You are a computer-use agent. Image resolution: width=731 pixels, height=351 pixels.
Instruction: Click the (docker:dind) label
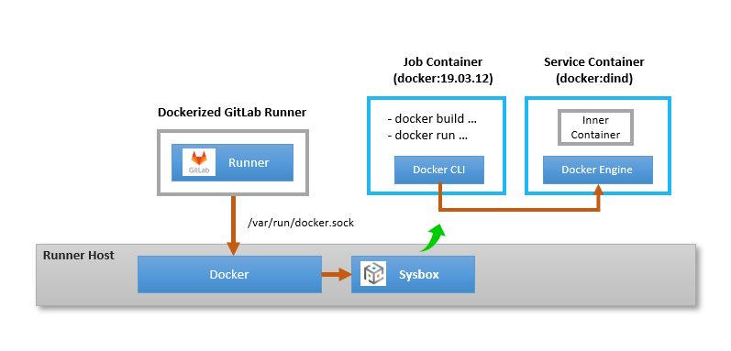[594, 79]
